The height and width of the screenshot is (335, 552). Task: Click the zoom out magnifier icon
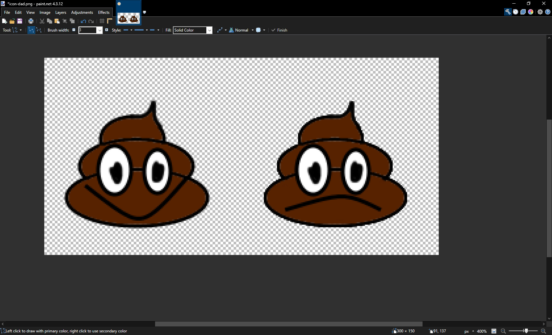click(503, 331)
